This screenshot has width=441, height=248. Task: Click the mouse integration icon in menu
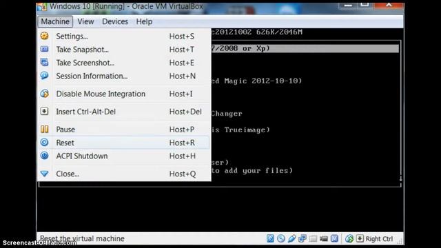tap(44, 94)
